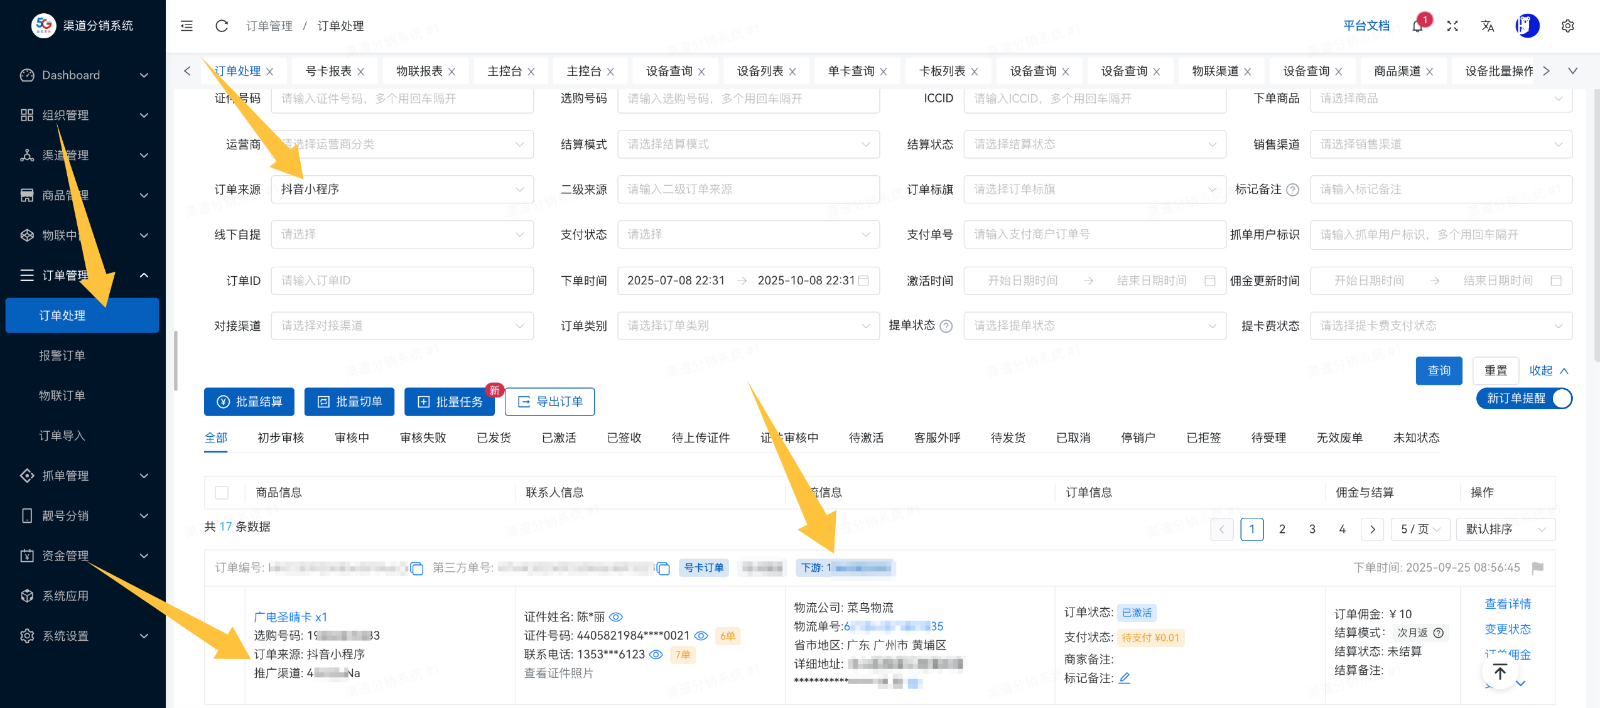Click the 订单ID input field
Image resolution: width=1600 pixels, height=708 pixels.
pyautogui.click(x=402, y=281)
